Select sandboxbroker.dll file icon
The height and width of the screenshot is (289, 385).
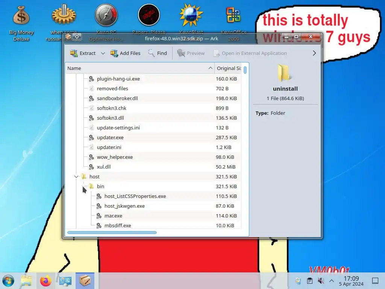[x=91, y=98]
